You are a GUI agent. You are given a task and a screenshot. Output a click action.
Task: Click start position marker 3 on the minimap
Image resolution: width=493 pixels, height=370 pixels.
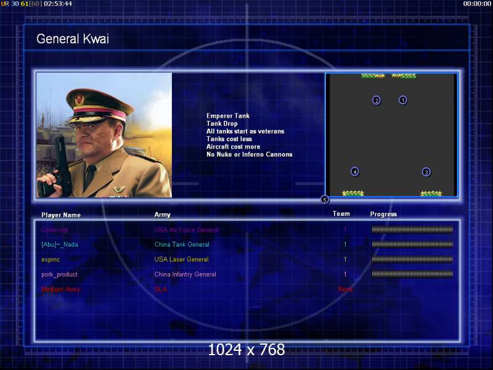coord(426,172)
